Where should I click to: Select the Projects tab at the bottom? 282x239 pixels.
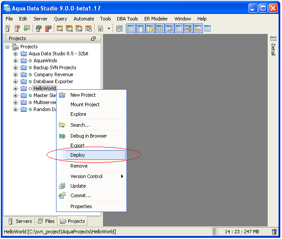pyautogui.click(x=72, y=221)
